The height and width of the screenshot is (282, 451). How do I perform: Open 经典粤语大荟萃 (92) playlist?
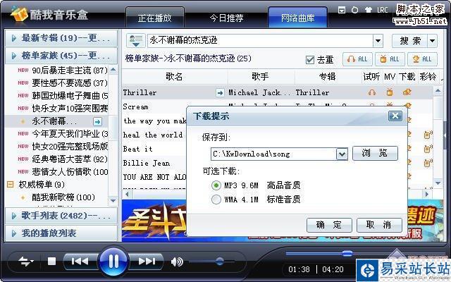(x=70, y=159)
